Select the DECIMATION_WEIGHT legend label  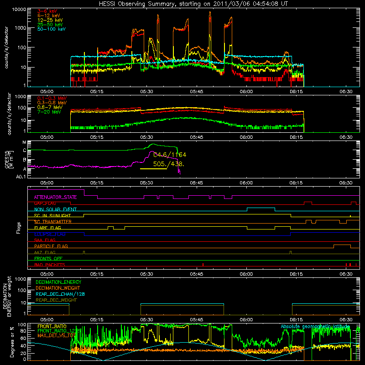coord(58,288)
